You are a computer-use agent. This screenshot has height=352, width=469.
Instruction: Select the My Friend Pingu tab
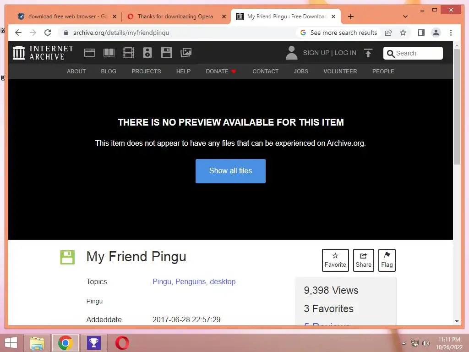click(287, 16)
